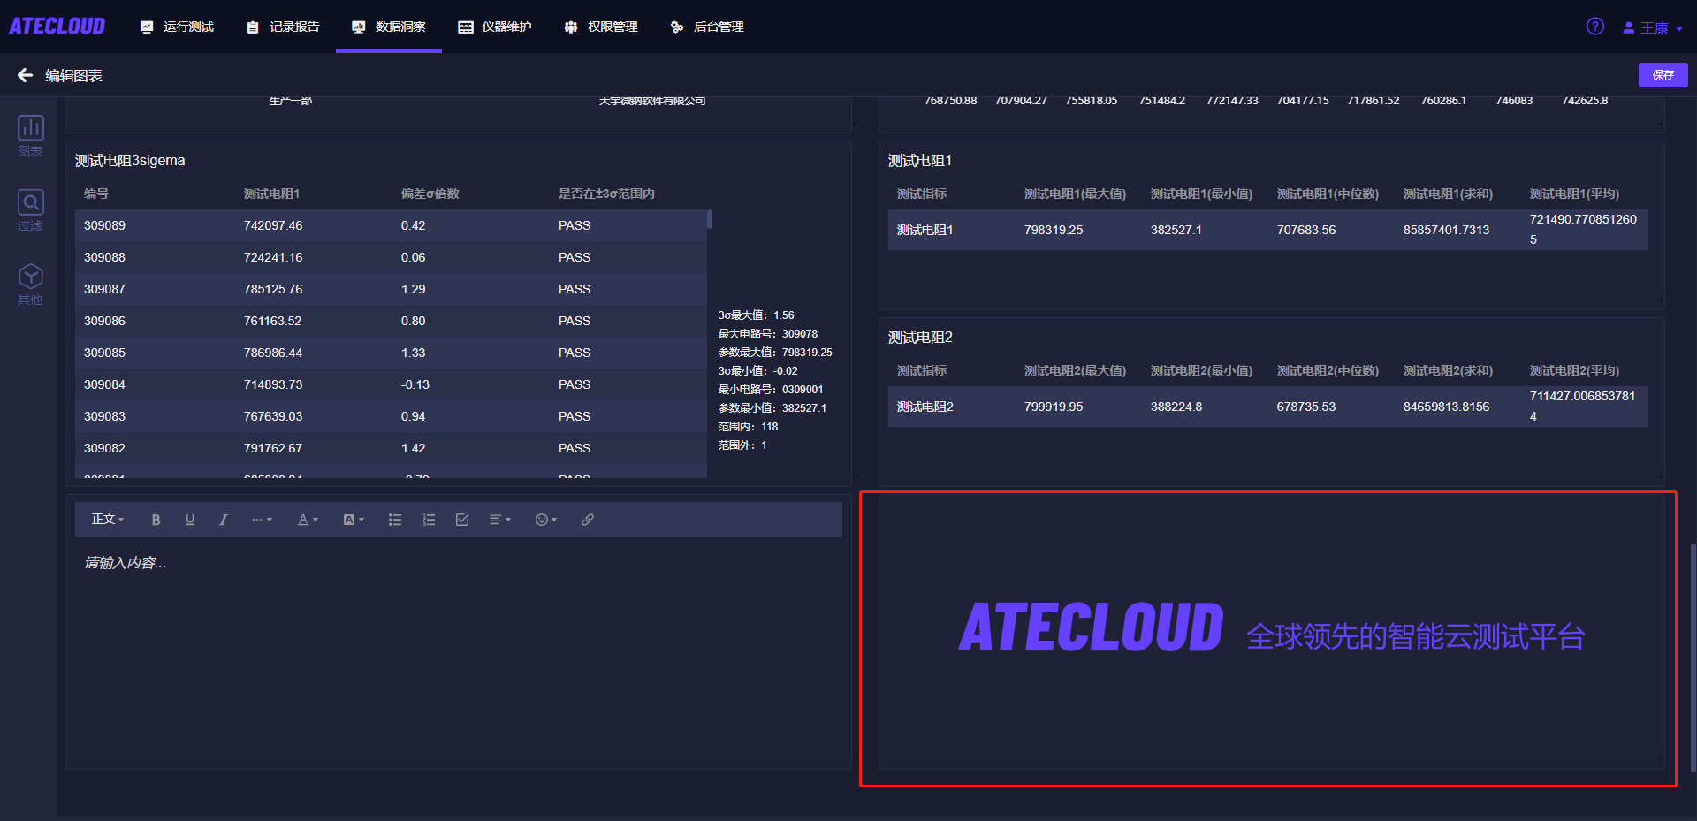
Task: Click the 798319.25 maximum value cell
Action: tap(1054, 230)
